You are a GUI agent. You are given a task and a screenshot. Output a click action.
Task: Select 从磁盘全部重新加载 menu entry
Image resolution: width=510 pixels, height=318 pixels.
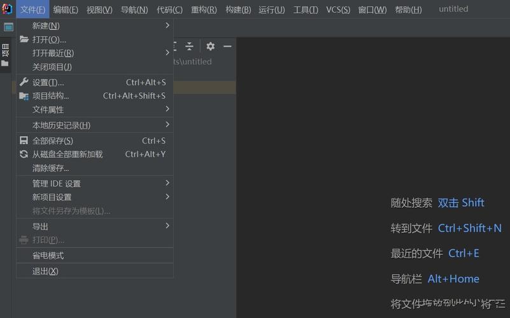tap(95, 155)
